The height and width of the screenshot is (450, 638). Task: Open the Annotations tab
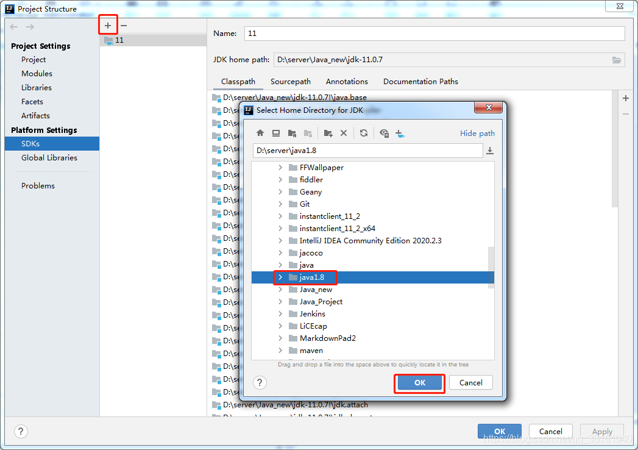coord(347,82)
